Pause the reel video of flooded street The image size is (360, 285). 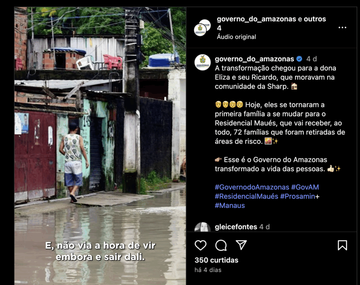pos(100,146)
